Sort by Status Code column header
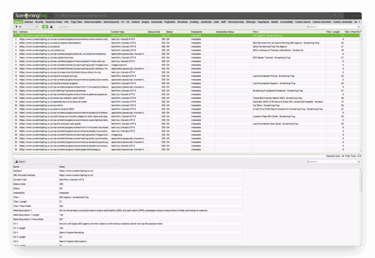Viewport: 375px width, 258px height. (x=157, y=32)
